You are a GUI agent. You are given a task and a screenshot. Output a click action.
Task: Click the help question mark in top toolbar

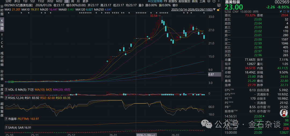214,1
